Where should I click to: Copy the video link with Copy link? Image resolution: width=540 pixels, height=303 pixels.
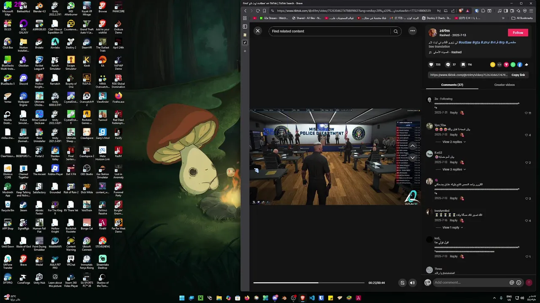click(518, 75)
